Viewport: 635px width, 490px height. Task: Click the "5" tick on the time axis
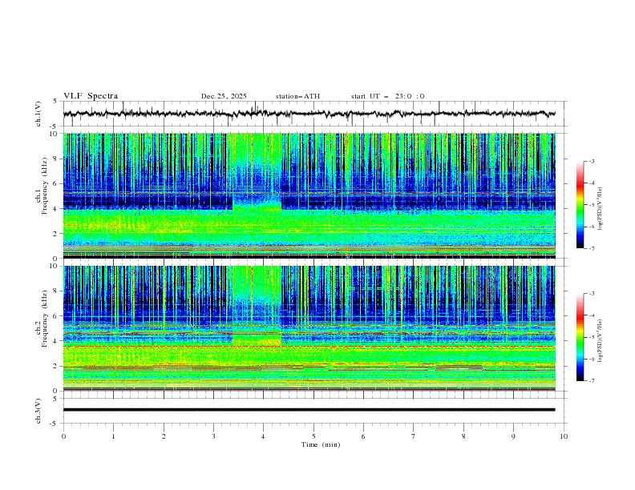point(313,436)
